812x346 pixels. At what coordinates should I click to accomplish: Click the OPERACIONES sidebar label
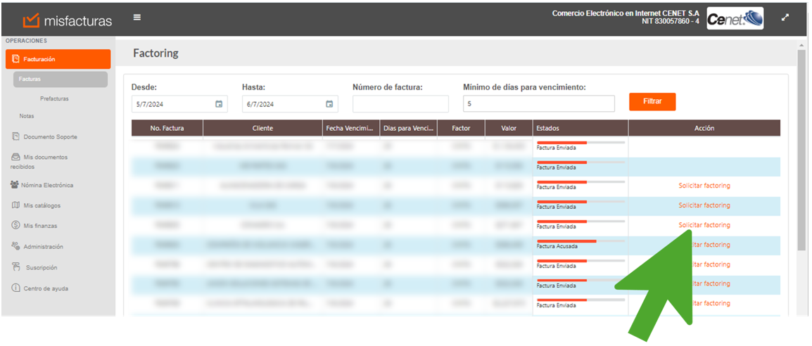[27, 40]
